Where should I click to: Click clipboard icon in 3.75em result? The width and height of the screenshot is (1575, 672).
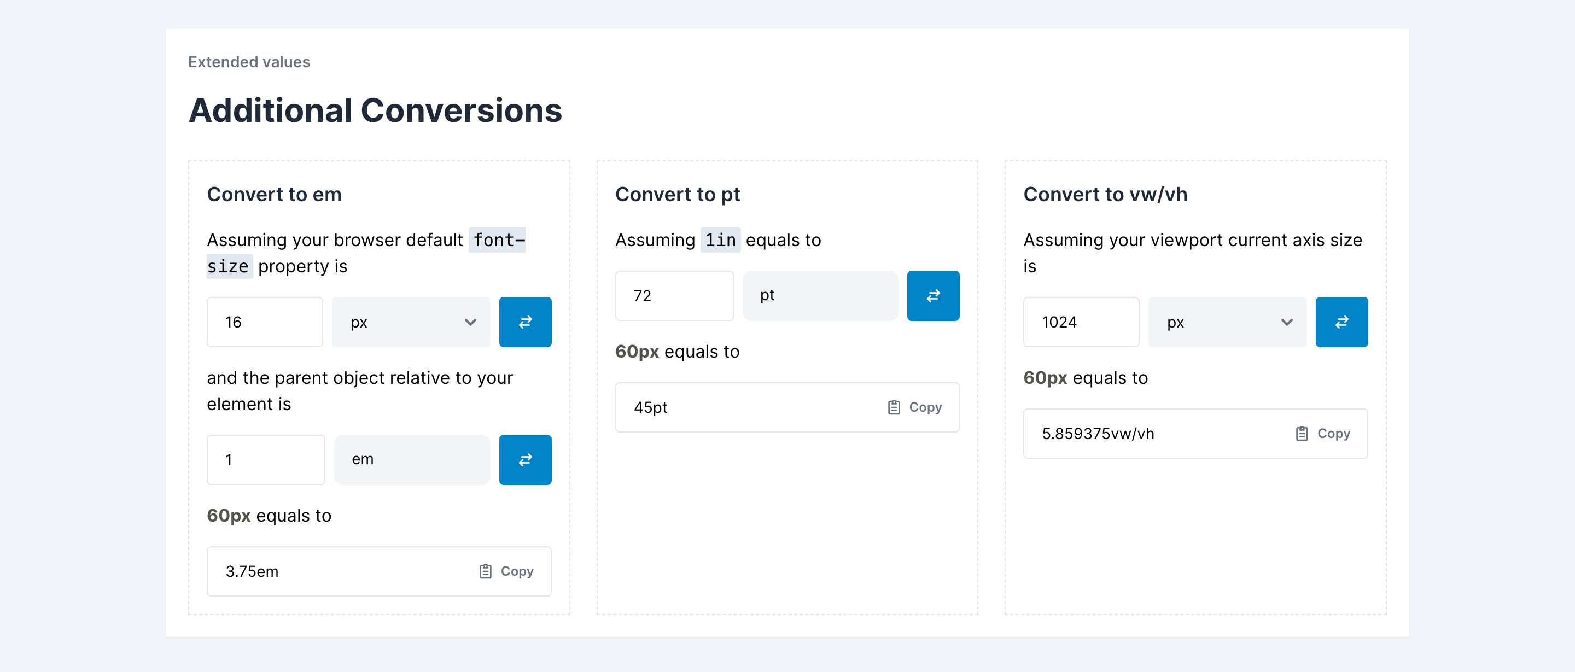pyautogui.click(x=486, y=571)
